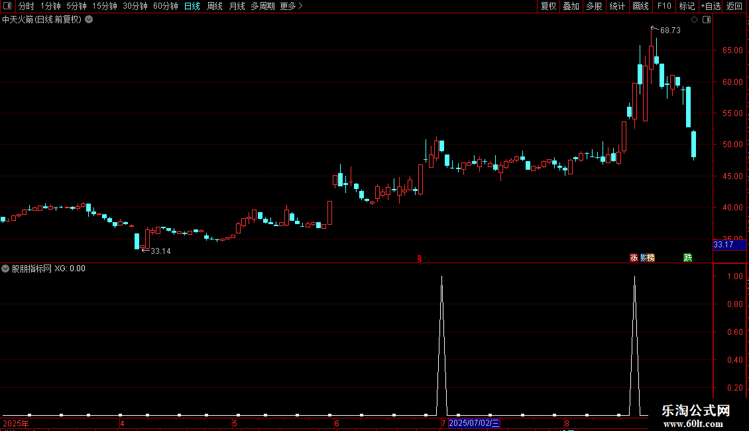The width and height of the screenshot is (749, 431).
Task: Open F10 company info
Action: (x=664, y=6)
